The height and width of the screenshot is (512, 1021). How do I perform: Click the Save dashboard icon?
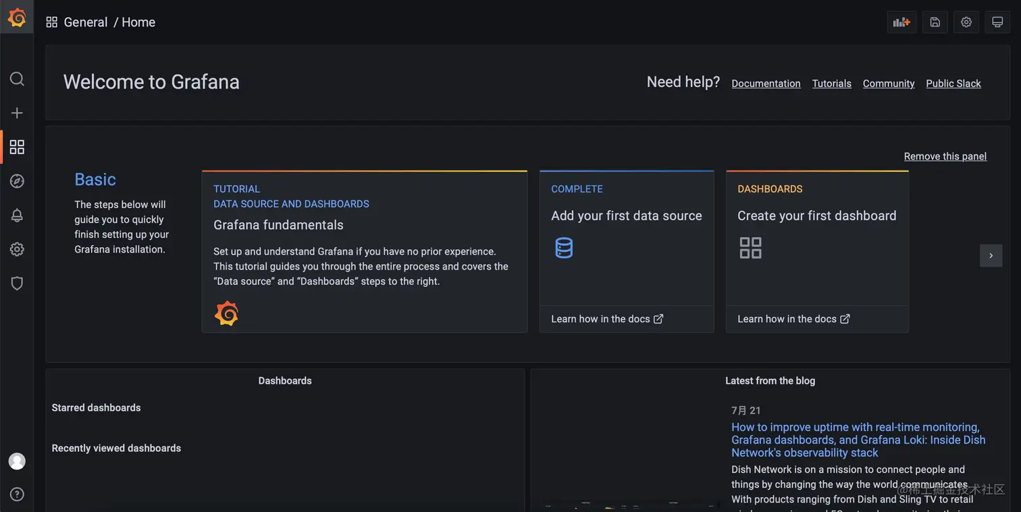pos(935,22)
